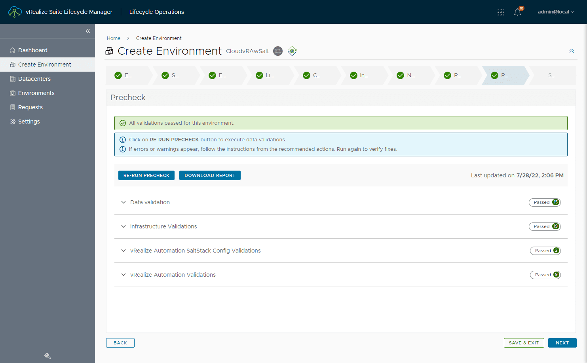Open Environments in the sidebar
This screenshot has height=363, width=587.
click(47, 93)
